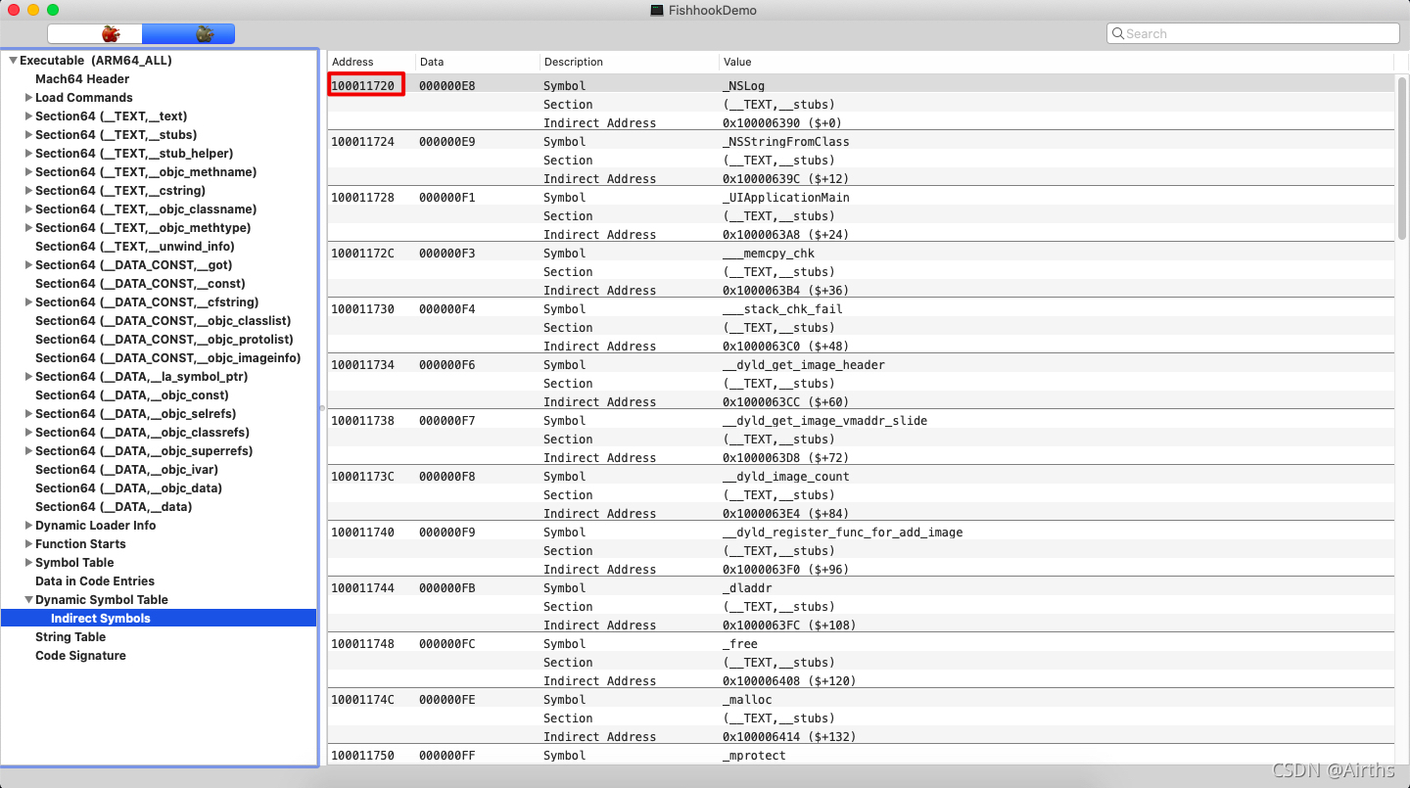Select Section64 (__TEXT,__objc_classname)
The height and width of the screenshot is (788, 1410).
146,209
